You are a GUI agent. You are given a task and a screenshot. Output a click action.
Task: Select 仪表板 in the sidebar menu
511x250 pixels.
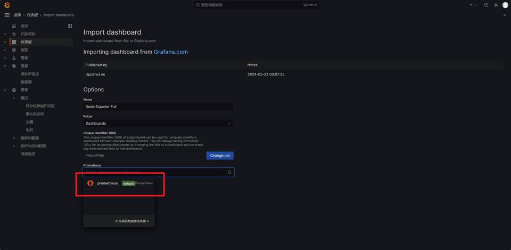26,42
